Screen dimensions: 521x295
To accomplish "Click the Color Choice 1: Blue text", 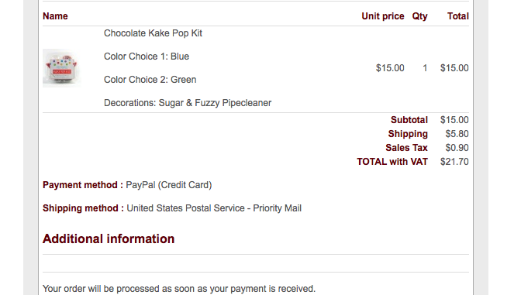I will (x=147, y=57).
